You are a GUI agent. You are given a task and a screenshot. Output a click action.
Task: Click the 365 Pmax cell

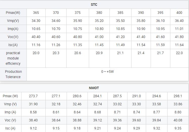click(36, 13)
